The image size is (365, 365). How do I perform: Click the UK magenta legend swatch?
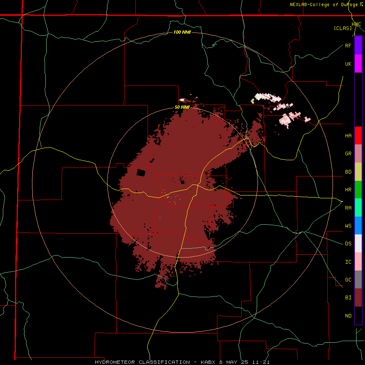[358, 64]
